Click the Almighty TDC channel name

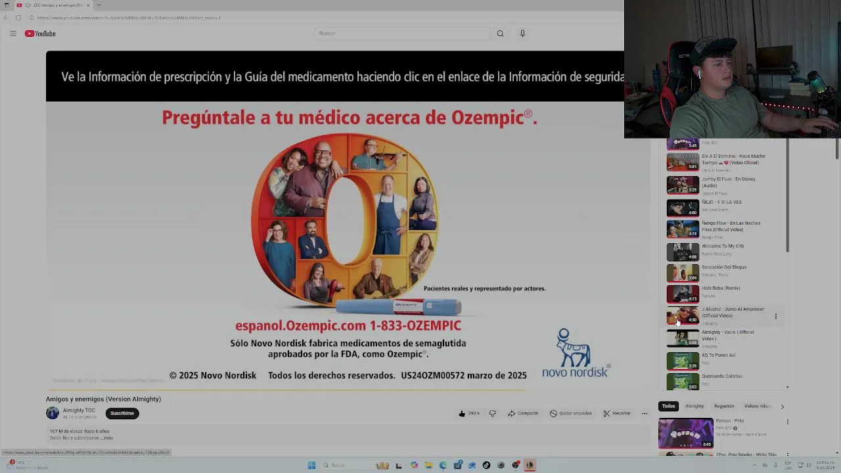pos(79,410)
